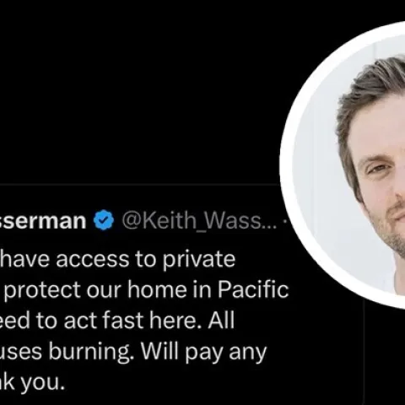
Task: Click the bold display name ending in "sserman"
Action: click(43, 221)
